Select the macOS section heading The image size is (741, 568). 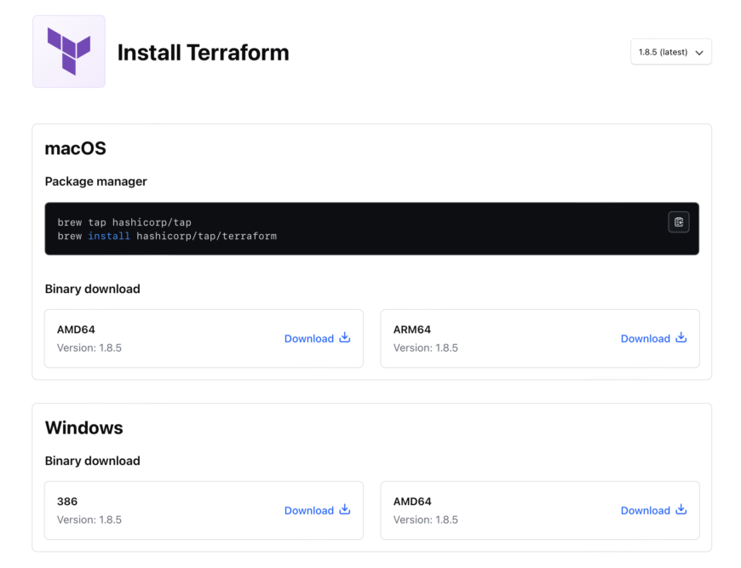(x=75, y=148)
